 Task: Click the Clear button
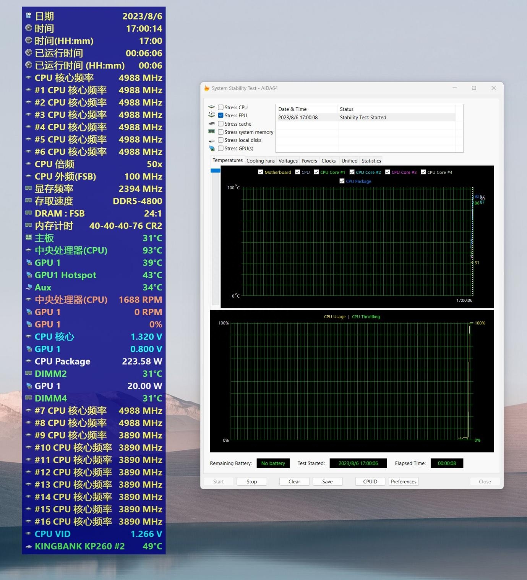pyautogui.click(x=294, y=481)
